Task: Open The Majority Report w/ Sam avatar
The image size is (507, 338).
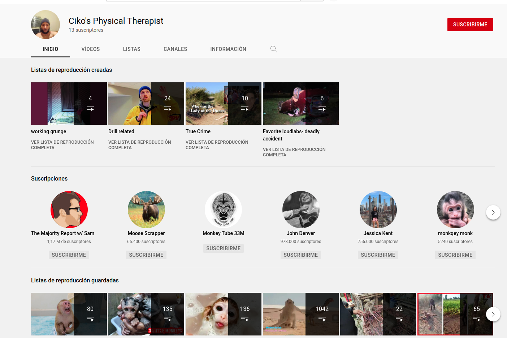Action: pos(69,209)
